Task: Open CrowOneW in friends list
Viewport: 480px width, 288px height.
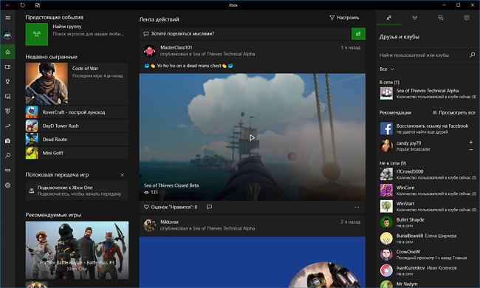Action: (x=428, y=254)
